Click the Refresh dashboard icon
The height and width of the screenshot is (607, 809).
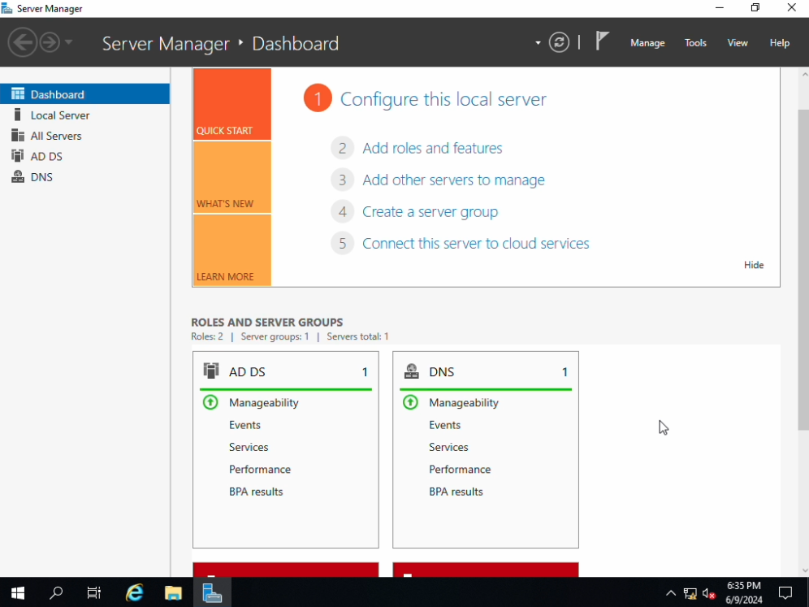[559, 43]
